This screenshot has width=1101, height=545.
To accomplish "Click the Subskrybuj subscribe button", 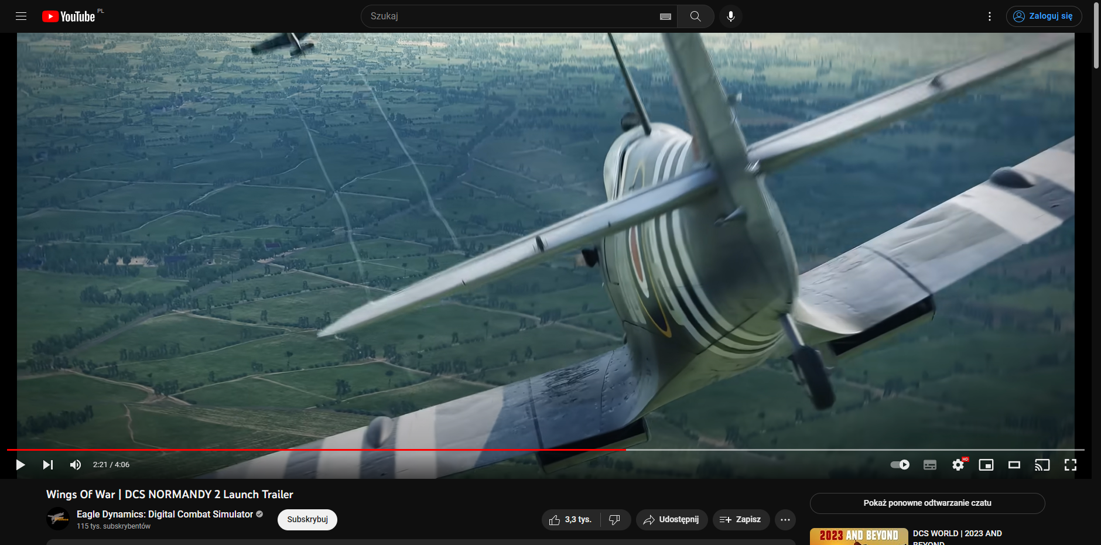I will pos(307,520).
